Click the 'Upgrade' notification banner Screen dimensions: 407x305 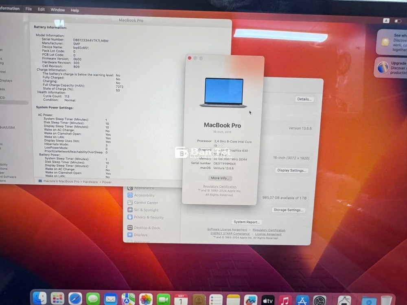(390, 68)
